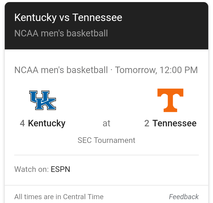
Task: Click the All times are in Central Time note
Action: pos(59,197)
